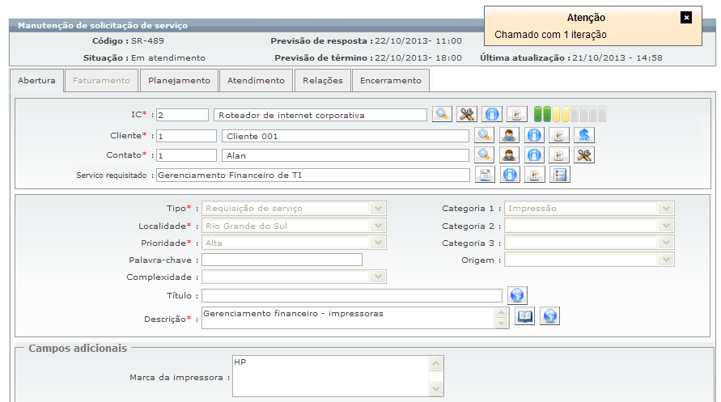721x402 pixels.
Task: Open the Encerramento tab
Action: pos(390,80)
